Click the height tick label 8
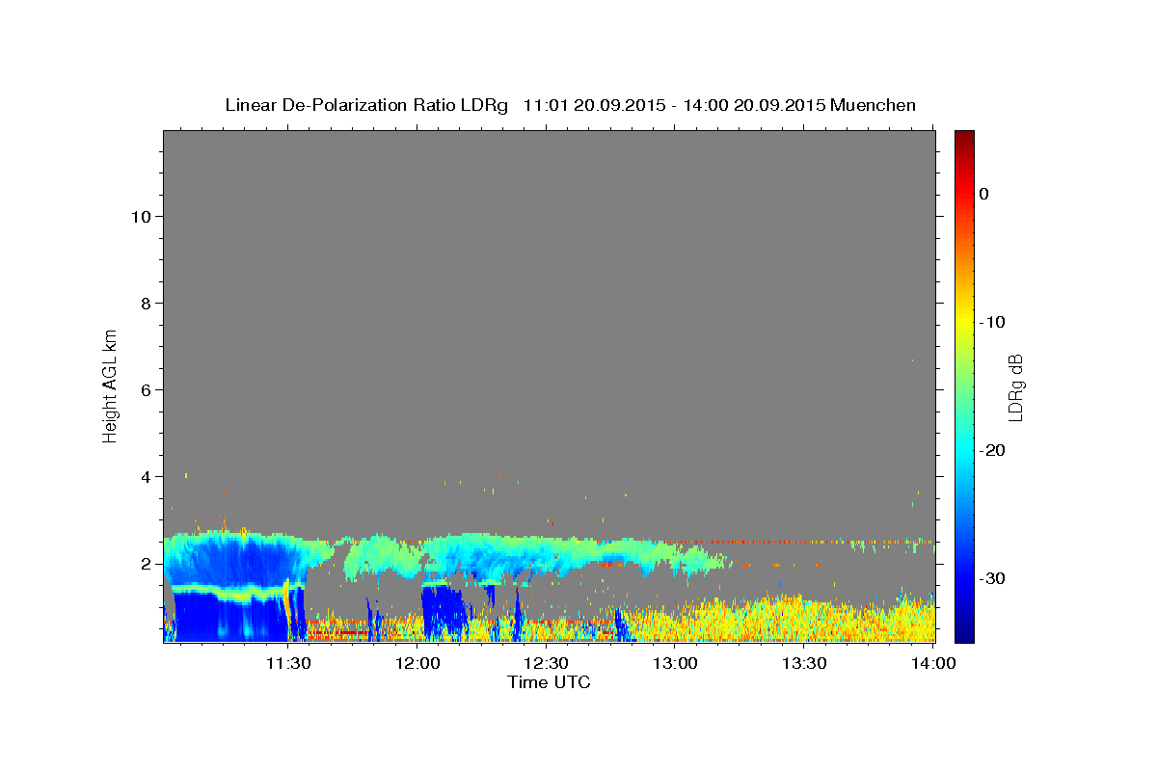1157x771 pixels. pyautogui.click(x=146, y=303)
